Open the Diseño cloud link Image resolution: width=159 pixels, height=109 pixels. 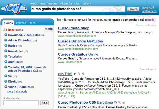(x=13, y=81)
